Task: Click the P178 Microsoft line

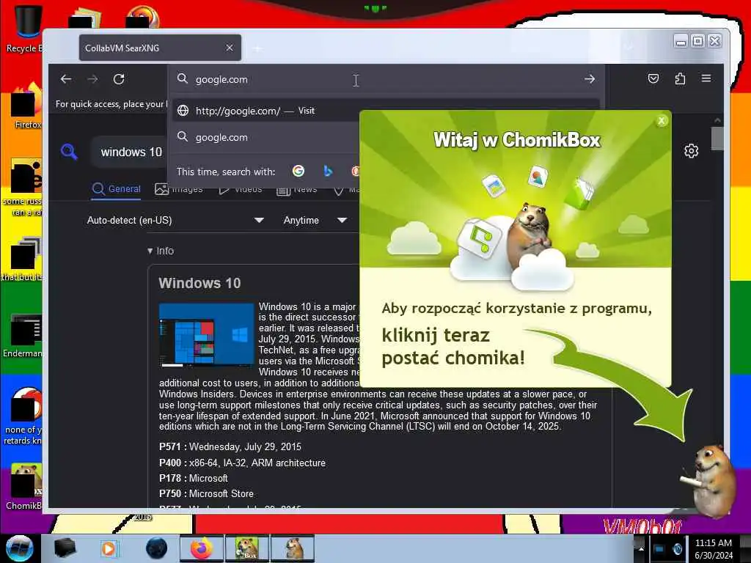Action: 193,478
